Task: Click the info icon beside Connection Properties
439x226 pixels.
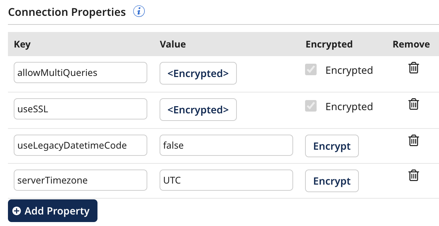Action: point(139,11)
